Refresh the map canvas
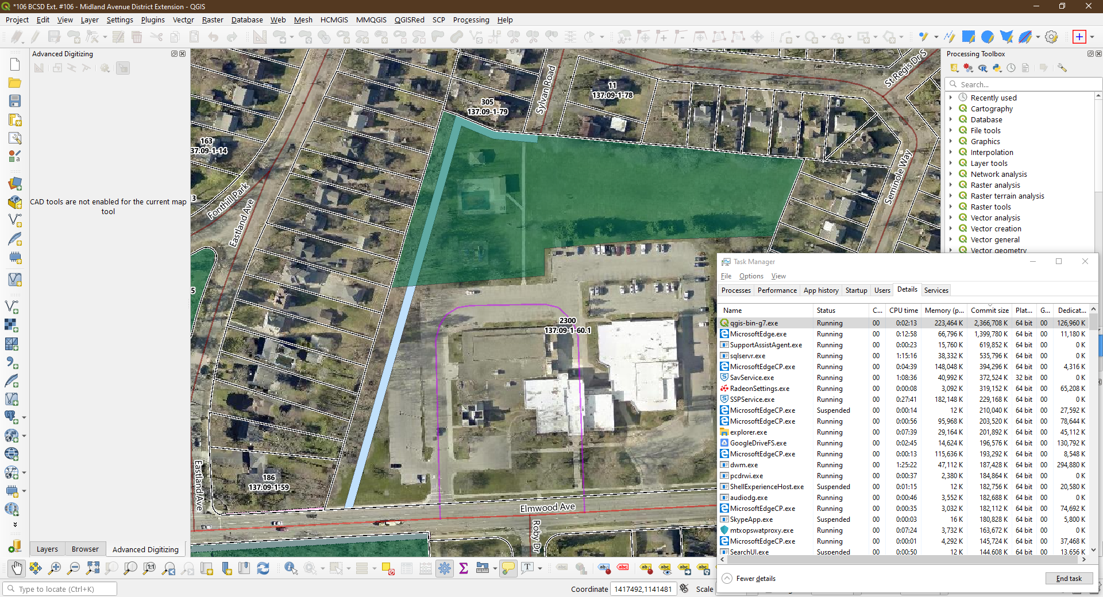Screen dimensions: 1103x597 click(264, 568)
